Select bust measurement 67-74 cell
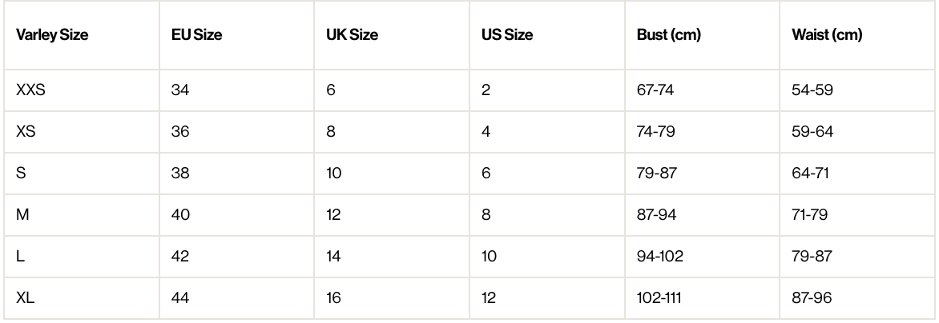The image size is (939, 323). pos(655,90)
